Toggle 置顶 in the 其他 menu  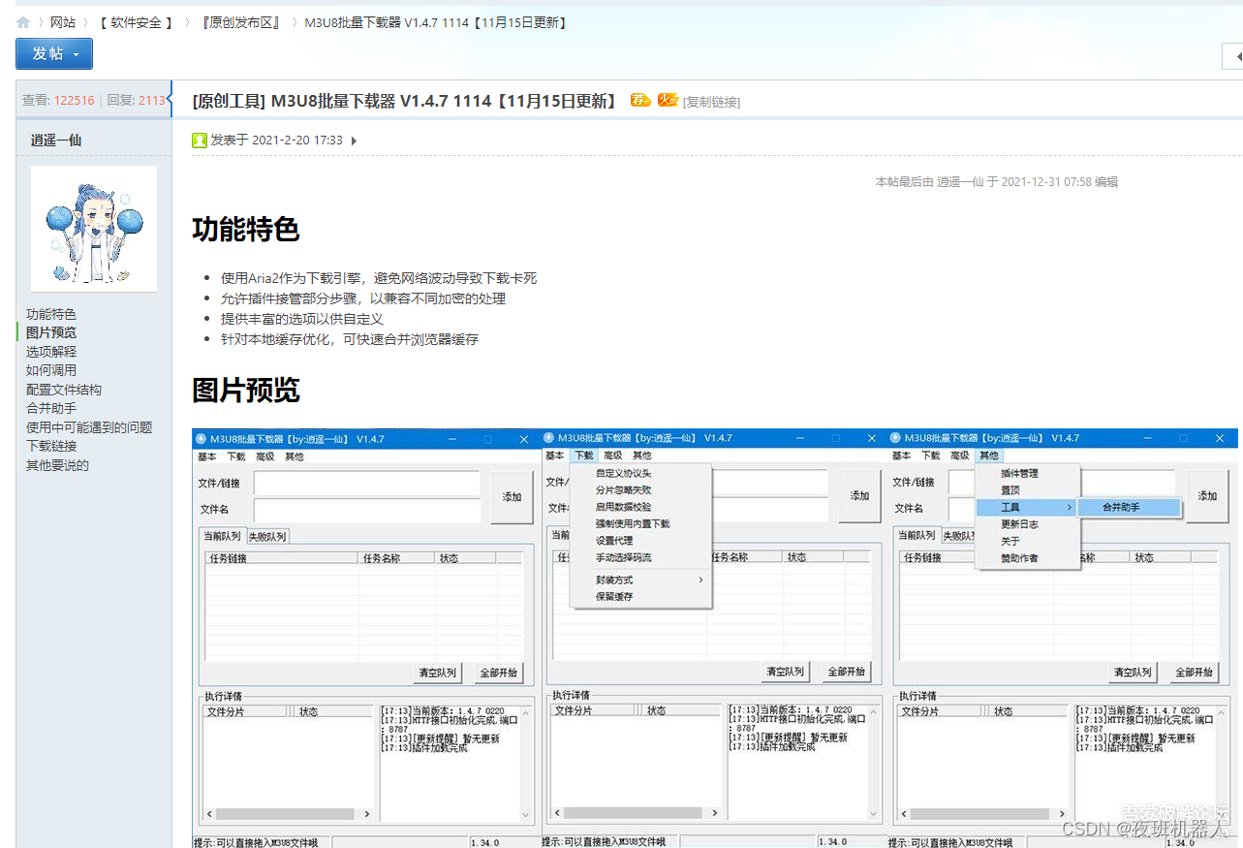click(x=1027, y=490)
